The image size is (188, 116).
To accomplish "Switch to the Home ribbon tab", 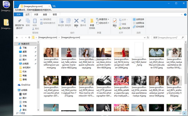I will [x=27, y=14].
